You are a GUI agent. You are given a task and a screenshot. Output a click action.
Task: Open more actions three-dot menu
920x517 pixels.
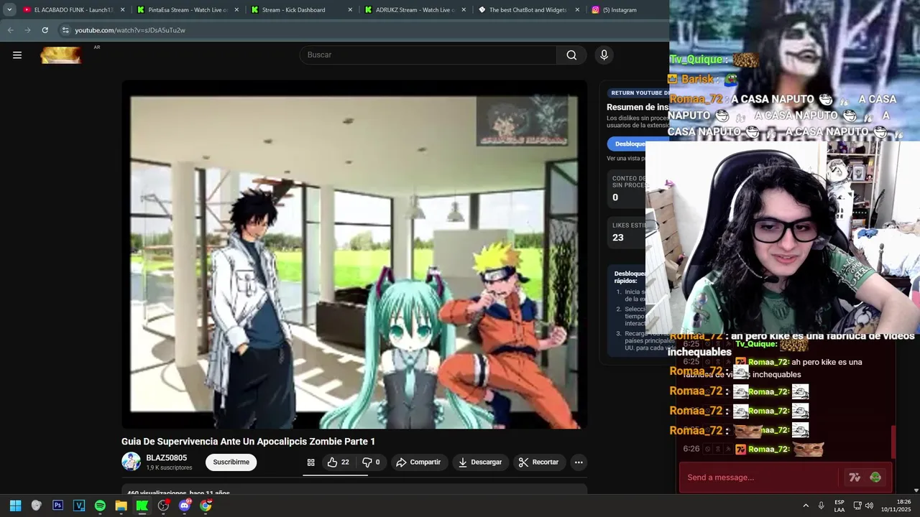pos(579,462)
